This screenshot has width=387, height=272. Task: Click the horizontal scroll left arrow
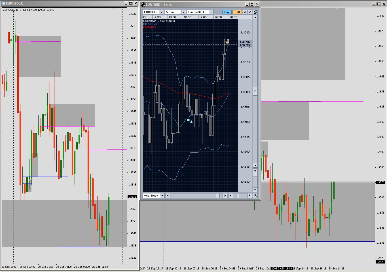click(x=168, y=195)
